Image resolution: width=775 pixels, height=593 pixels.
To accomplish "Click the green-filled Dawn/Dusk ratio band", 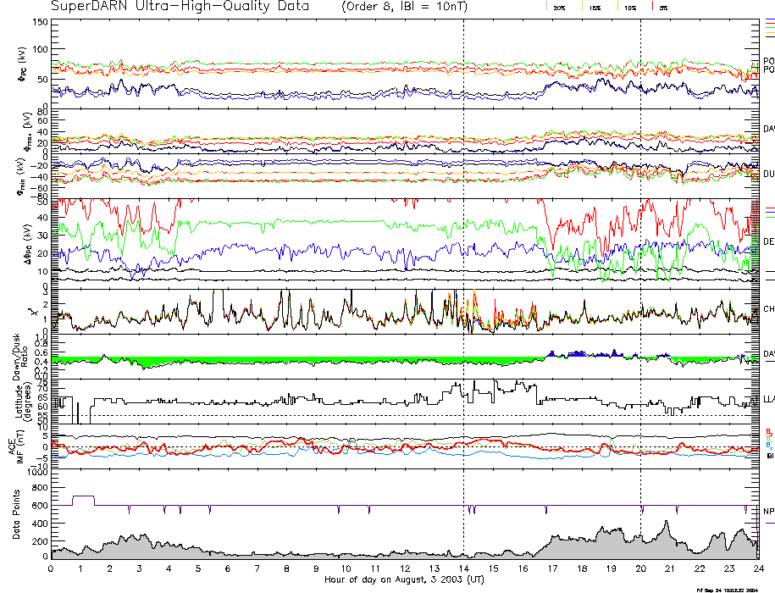I will tap(254, 360).
